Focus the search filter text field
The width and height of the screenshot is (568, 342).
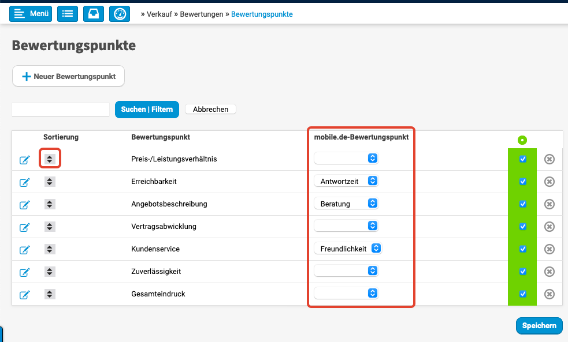(61, 109)
